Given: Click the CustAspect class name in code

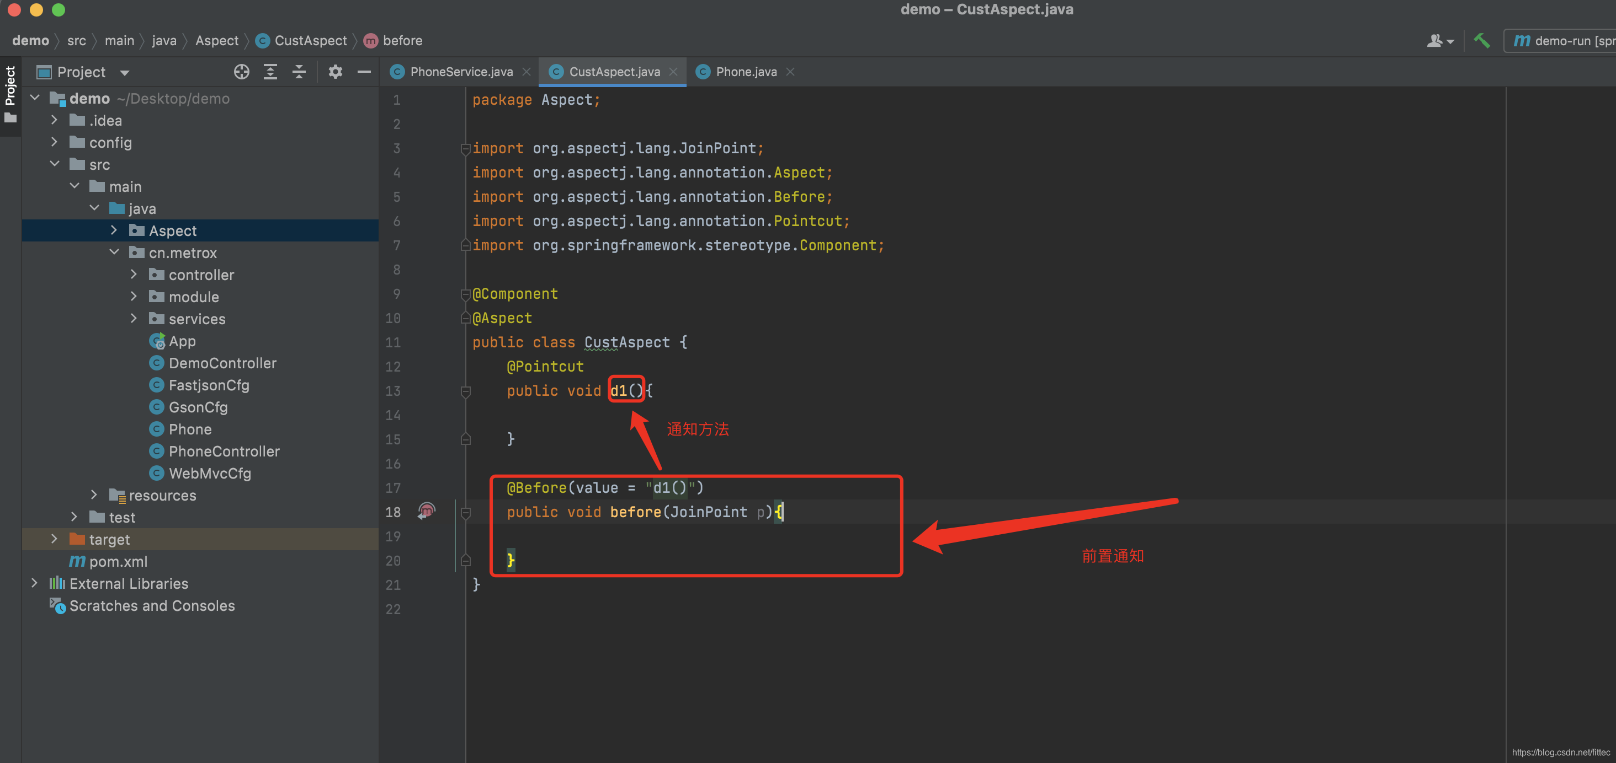Looking at the screenshot, I should coord(627,342).
